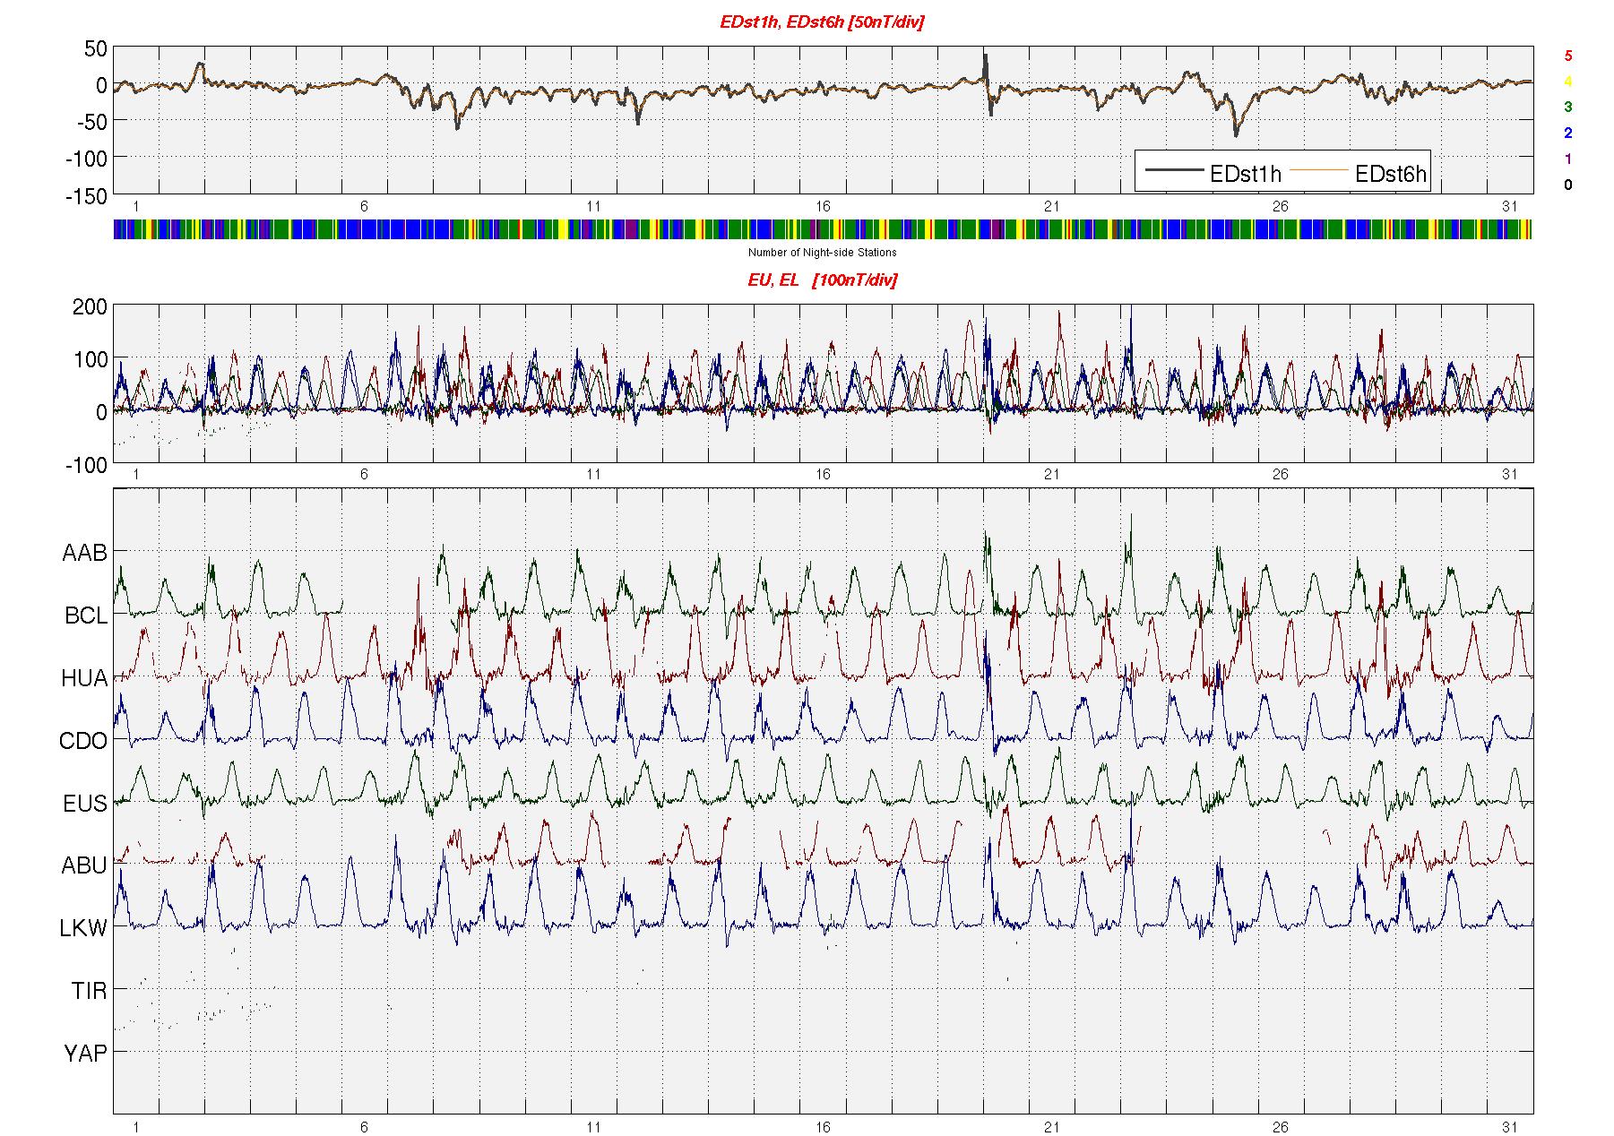
Task: Click day 31 on bottom x-axis
Action: (x=1510, y=1126)
